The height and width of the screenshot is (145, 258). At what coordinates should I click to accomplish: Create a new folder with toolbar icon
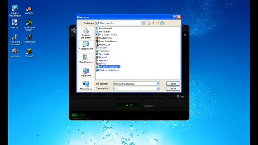pyautogui.click(x=158, y=23)
